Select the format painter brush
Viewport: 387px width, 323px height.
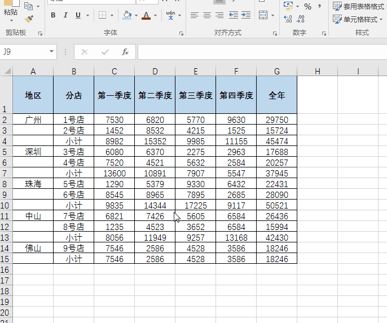pos(29,19)
